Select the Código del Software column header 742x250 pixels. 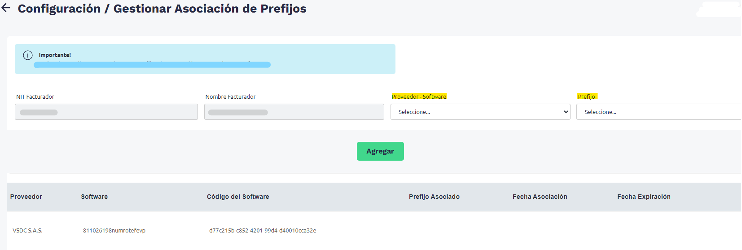pos(238,197)
